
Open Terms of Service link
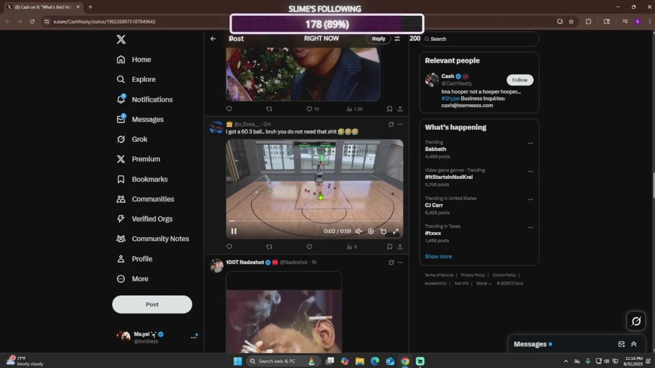[x=439, y=275]
